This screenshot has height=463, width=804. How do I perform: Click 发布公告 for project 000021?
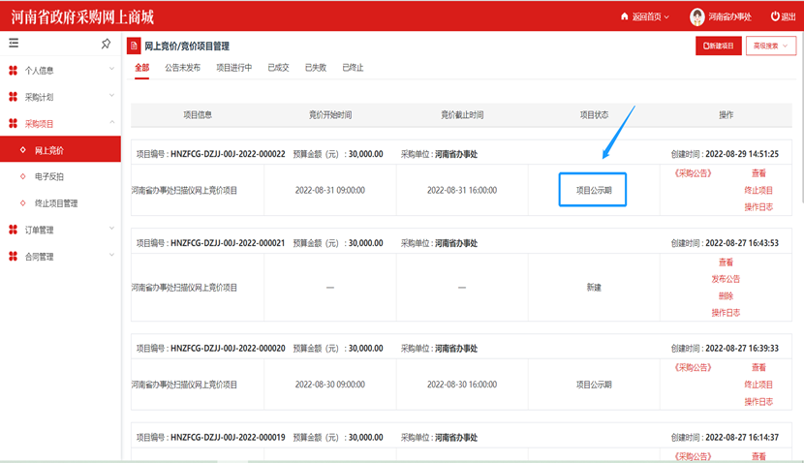click(x=726, y=279)
